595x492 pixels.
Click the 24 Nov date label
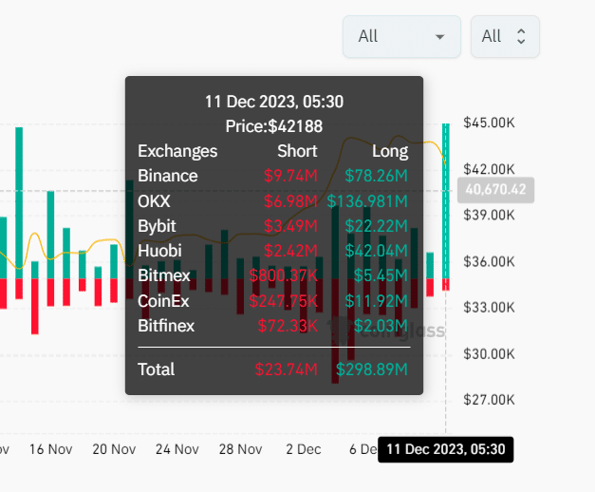177,449
